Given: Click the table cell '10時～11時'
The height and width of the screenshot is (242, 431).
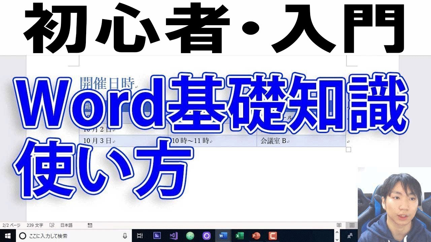Looking at the screenshot, I should coord(212,141).
